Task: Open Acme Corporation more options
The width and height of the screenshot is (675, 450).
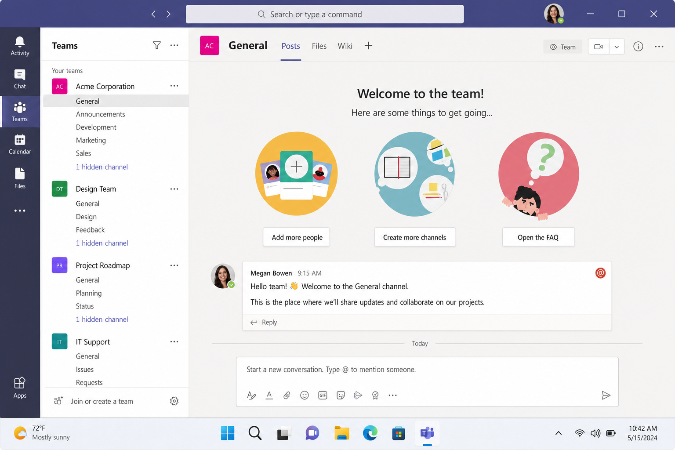Action: [174, 86]
